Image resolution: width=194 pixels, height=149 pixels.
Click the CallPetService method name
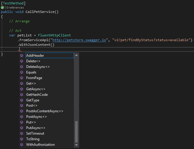(40, 12)
